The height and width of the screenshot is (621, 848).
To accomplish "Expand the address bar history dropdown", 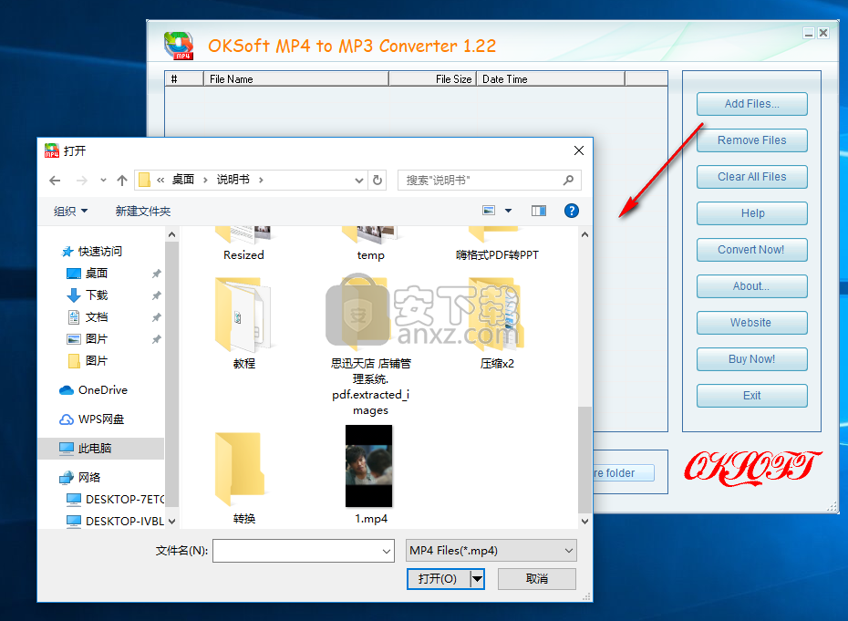I will tap(358, 181).
